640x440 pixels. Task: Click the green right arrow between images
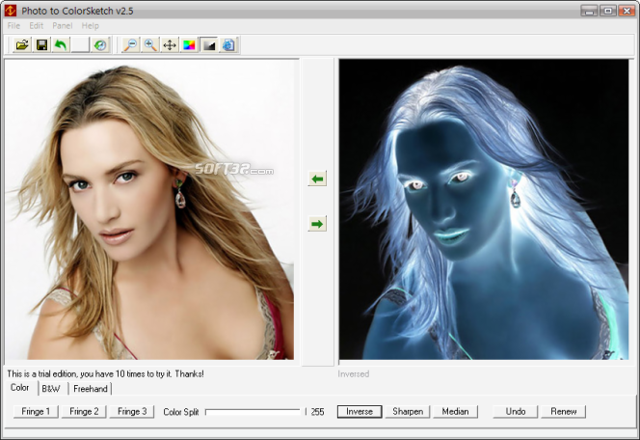pos(317,224)
